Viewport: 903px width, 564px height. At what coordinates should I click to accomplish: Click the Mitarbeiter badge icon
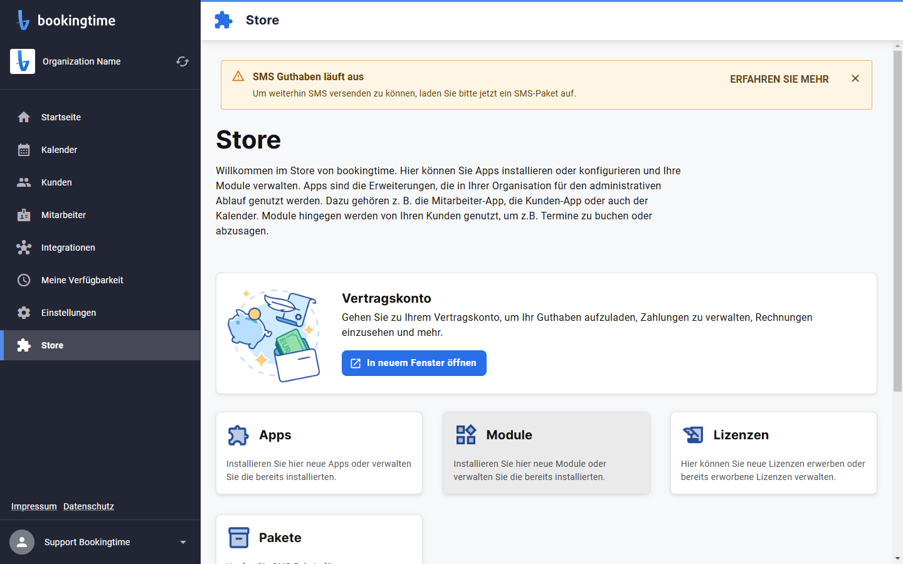(x=24, y=215)
